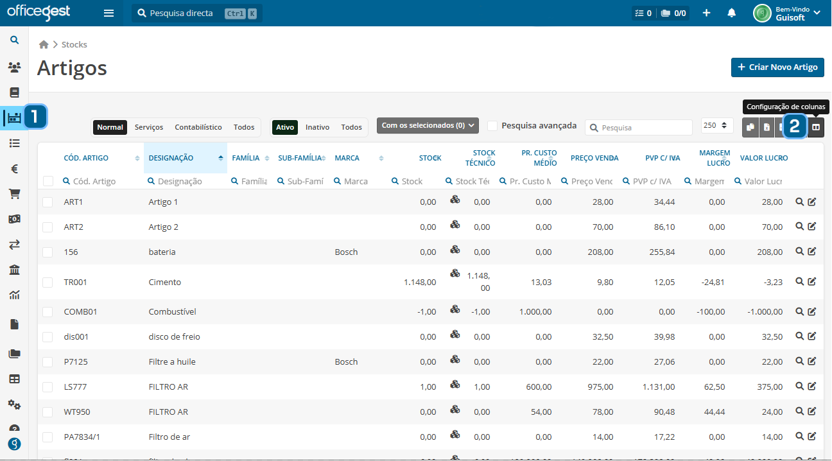Check the select-all checkbox in the table header
This screenshot has height=461, width=832.
point(48,181)
